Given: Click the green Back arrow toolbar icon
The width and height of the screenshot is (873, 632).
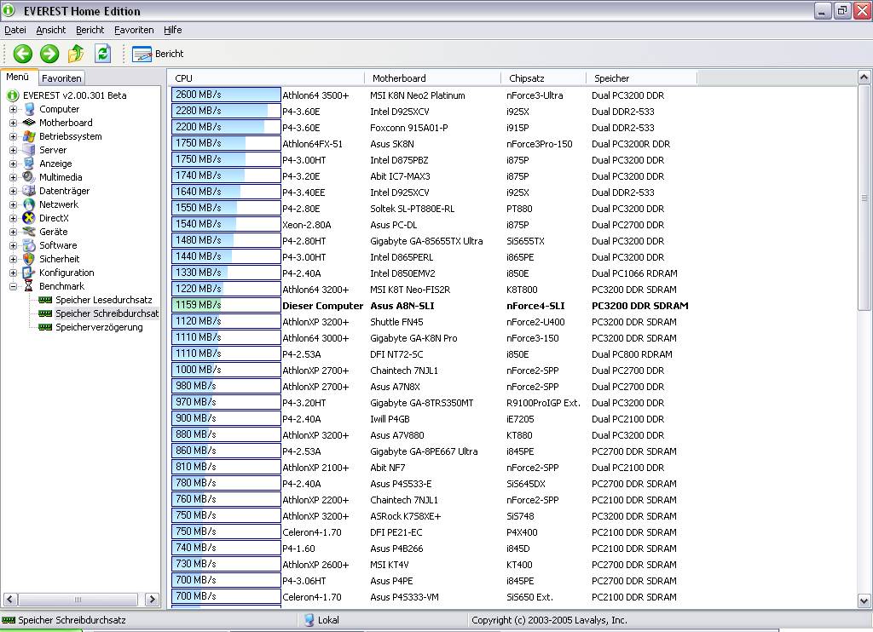Looking at the screenshot, I should [23, 54].
